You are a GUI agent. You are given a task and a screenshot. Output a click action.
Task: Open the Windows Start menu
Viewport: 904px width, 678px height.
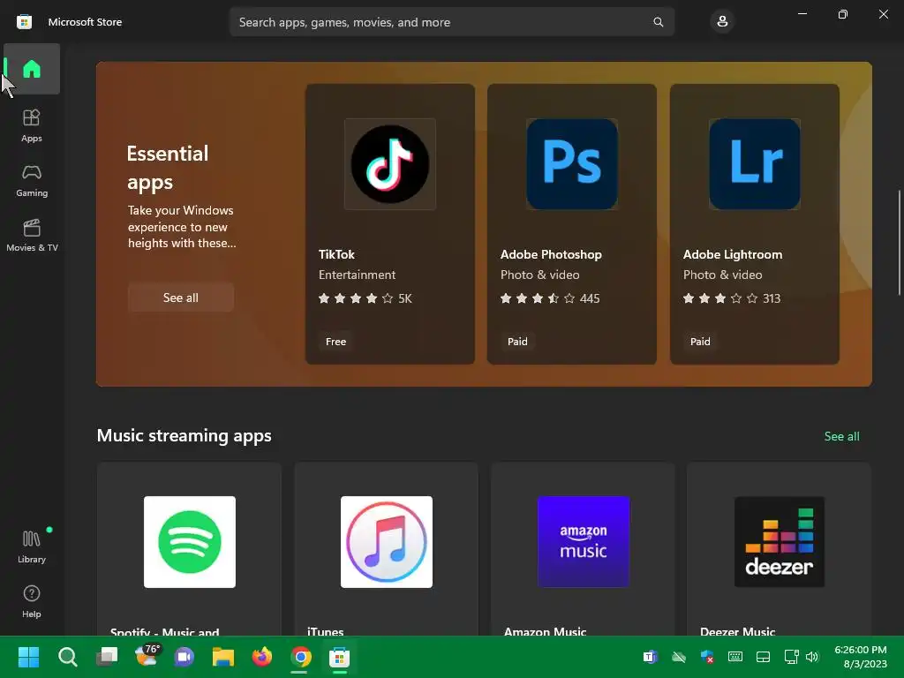(28, 657)
